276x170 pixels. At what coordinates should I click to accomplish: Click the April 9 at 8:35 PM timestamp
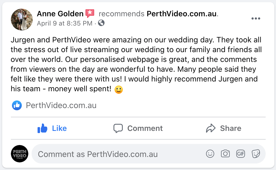pos(65,23)
